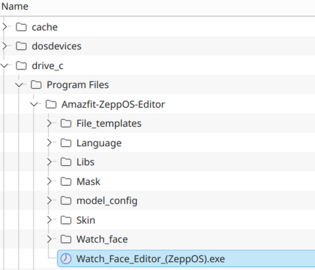Screen dimensions: 315x270
Task: Click the clock icon of Watch_Face_Editor exe
Action: [66, 258]
